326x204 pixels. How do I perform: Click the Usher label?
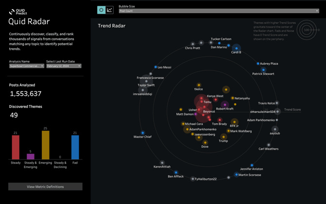pos(192,110)
